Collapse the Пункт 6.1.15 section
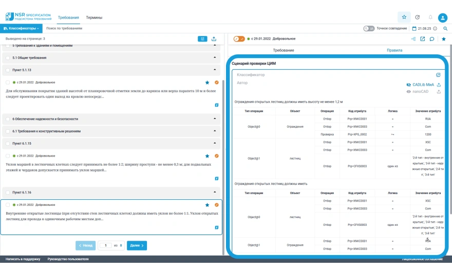Image resolution: width=452 pixels, height=271 pixels. [x=215, y=143]
